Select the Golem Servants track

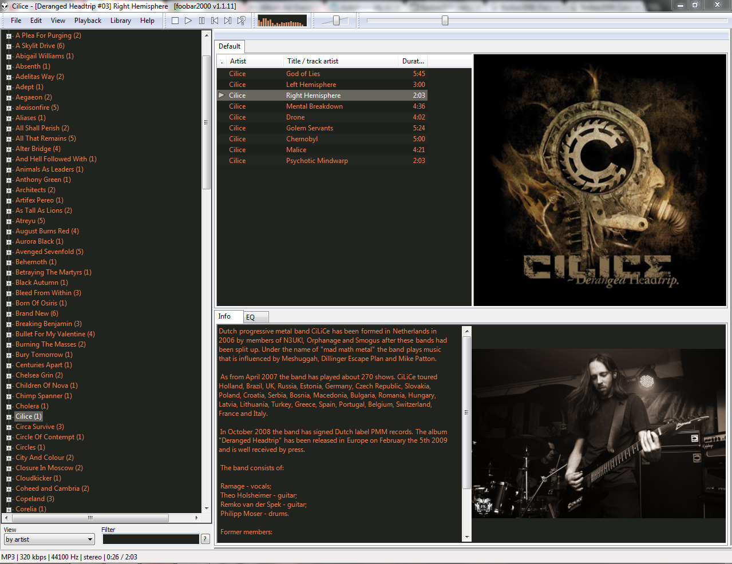pos(322,128)
